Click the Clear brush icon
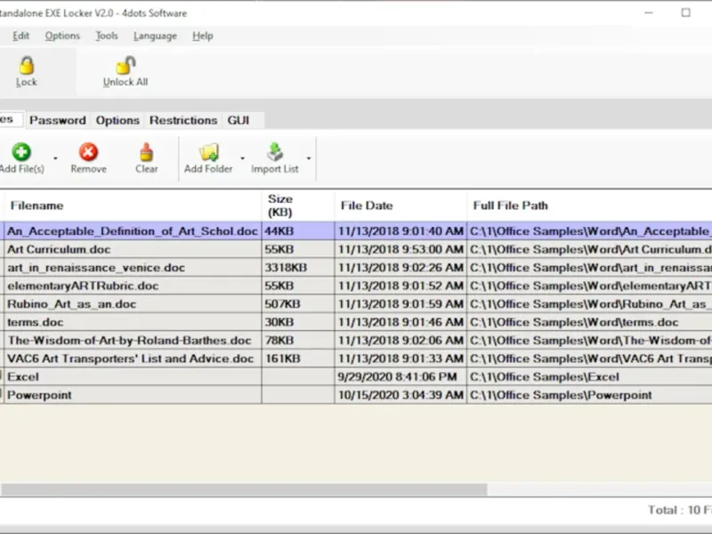712x534 pixels. click(x=147, y=152)
